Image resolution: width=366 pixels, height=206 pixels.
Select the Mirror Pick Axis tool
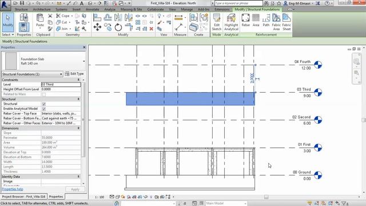[118, 17]
